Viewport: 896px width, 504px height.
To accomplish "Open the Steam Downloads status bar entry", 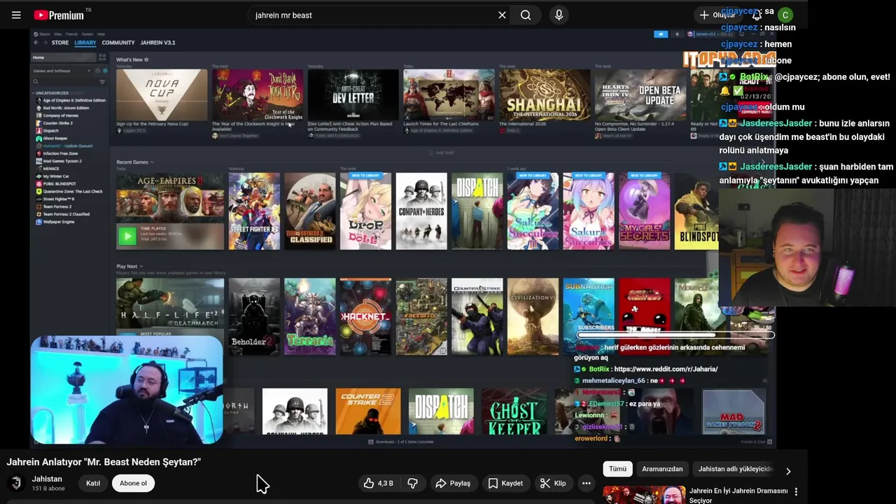I will point(401,442).
